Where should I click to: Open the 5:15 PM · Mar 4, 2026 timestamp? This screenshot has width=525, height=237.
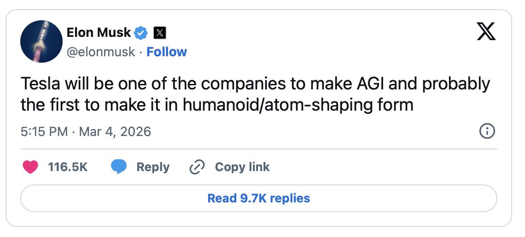point(86,132)
